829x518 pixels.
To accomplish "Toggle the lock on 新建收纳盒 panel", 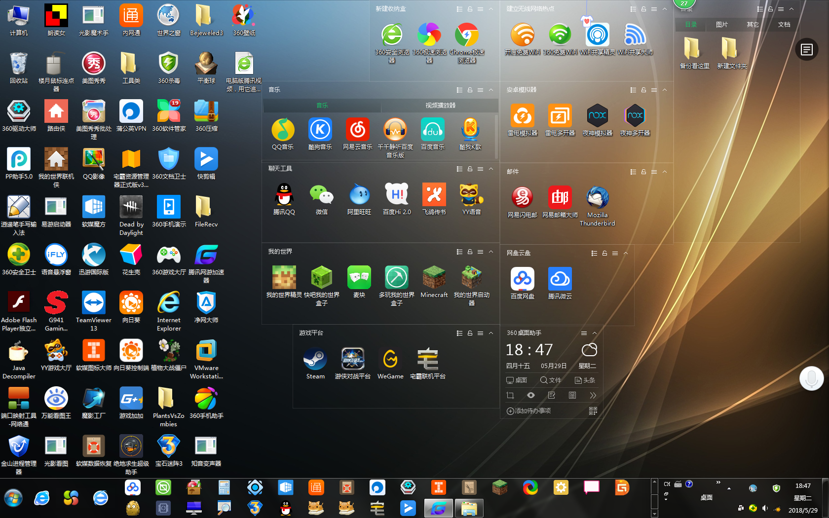I will pos(470,9).
